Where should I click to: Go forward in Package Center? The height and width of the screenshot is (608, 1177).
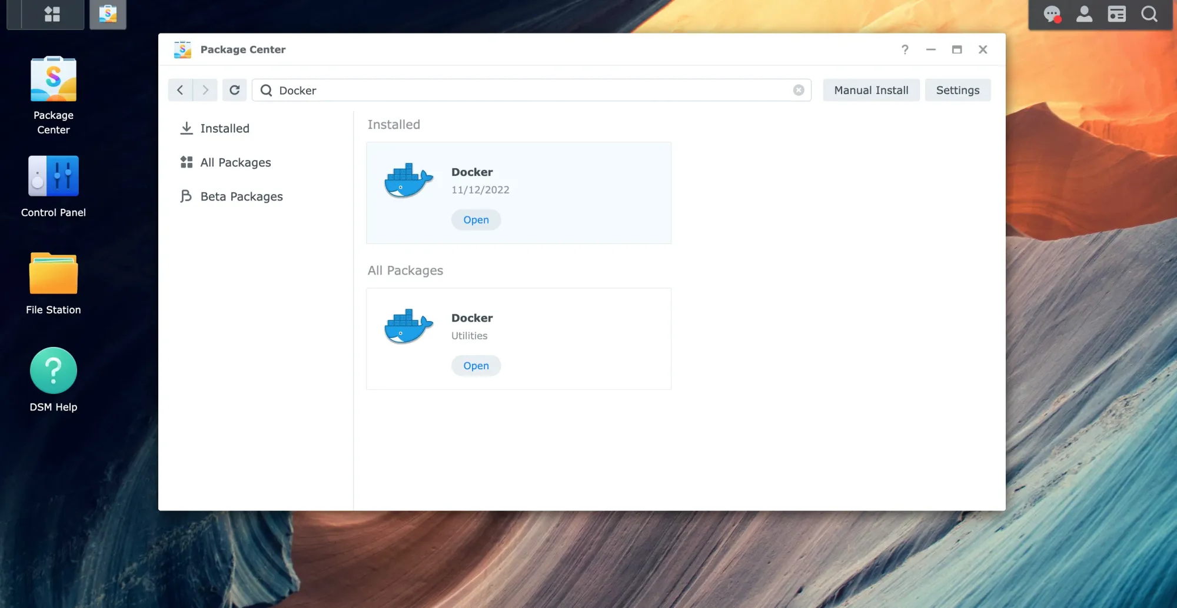pos(205,90)
